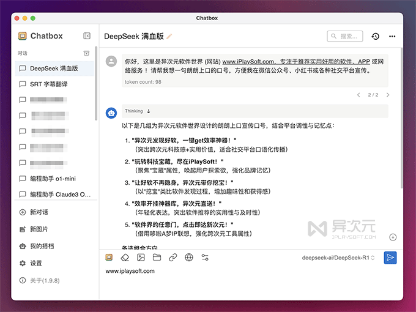
Task: Click the blue bot avatar icon
Action: coord(111,113)
